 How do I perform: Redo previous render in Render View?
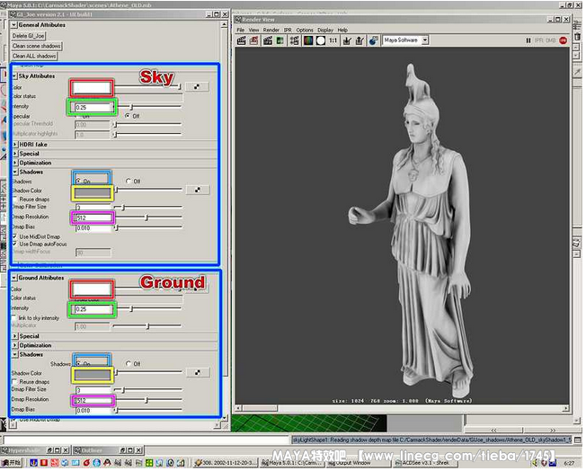[x=242, y=40]
